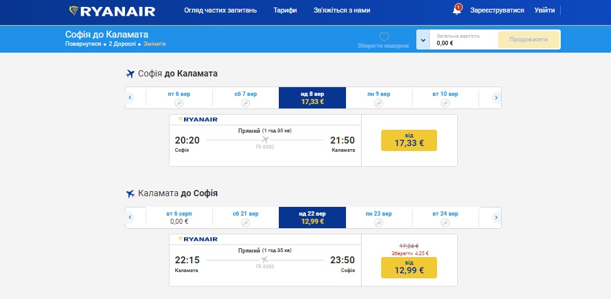Open the Тарифи menu item

click(285, 11)
